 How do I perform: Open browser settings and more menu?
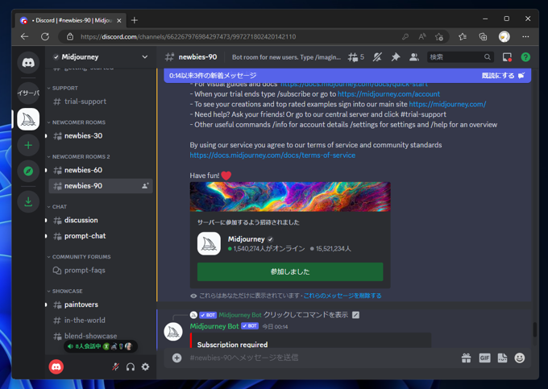[525, 37]
